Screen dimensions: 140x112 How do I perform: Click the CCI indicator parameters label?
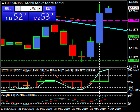[37, 70]
